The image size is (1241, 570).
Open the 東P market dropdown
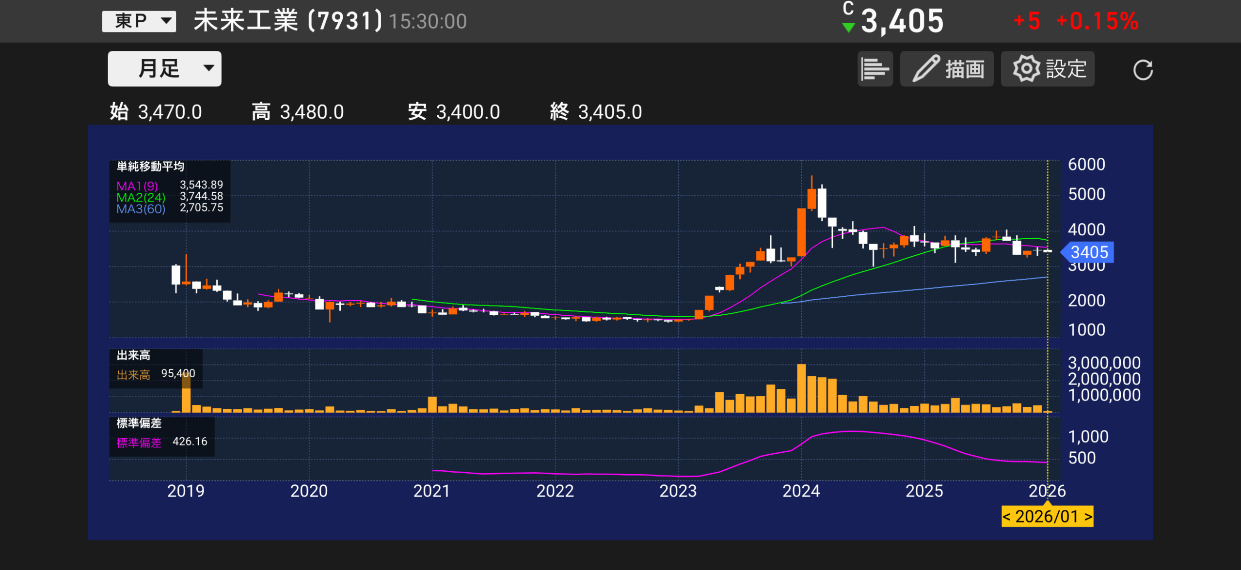139,21
